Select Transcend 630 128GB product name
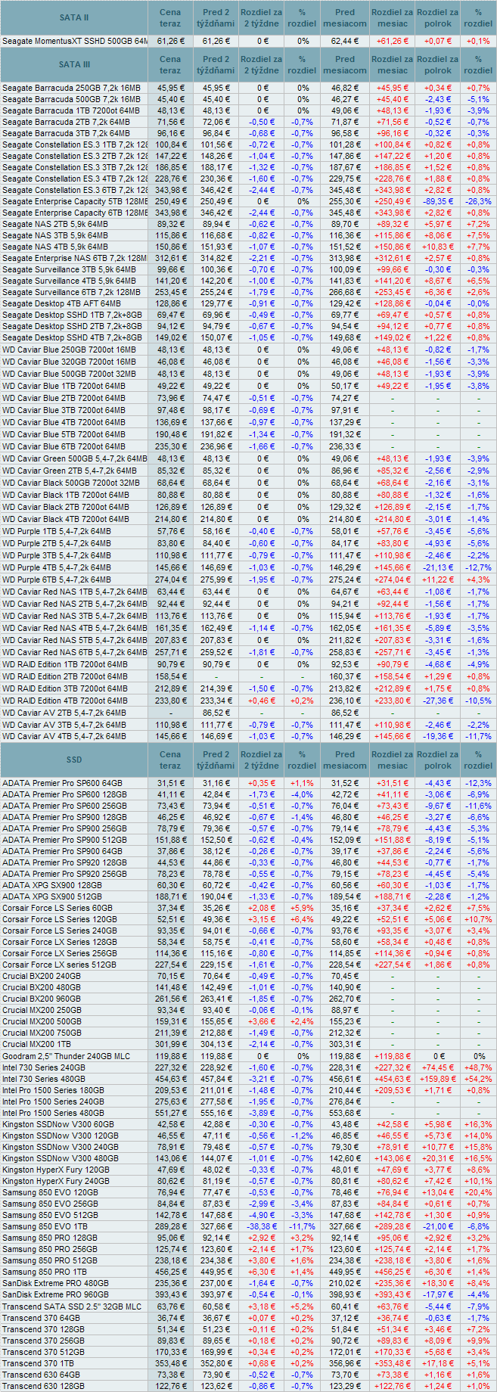This screenshot has width=497, height=1392. [43, 1387]
